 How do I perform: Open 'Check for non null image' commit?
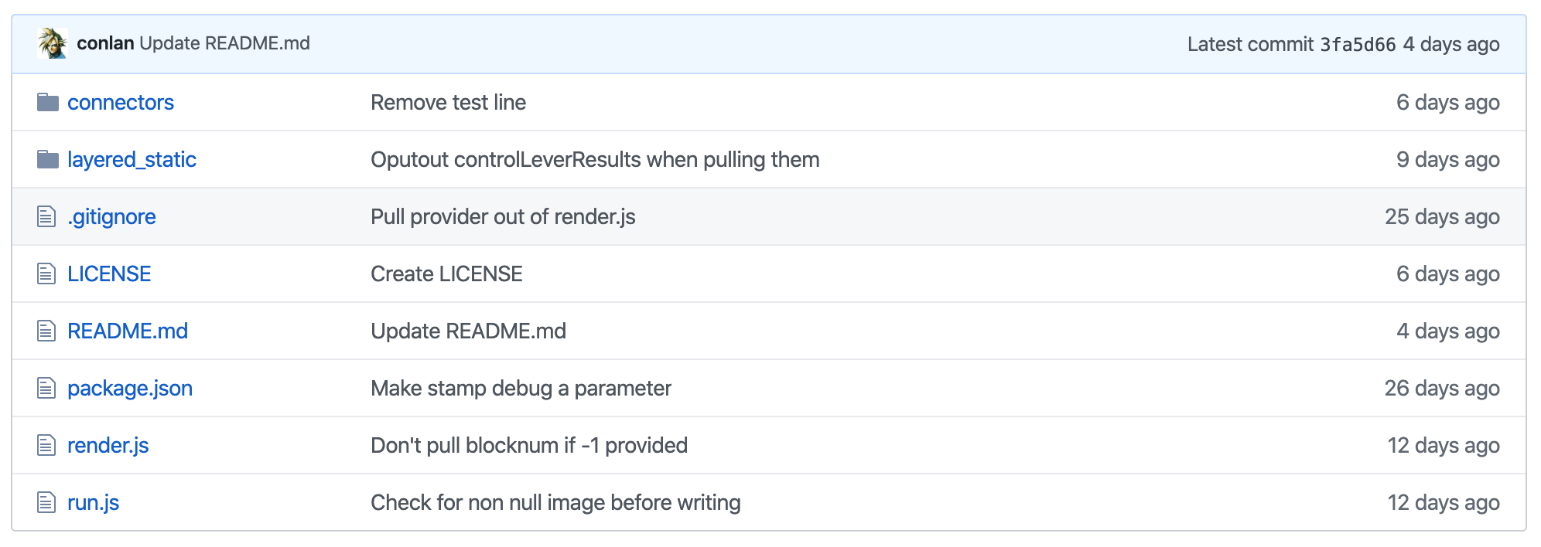[x=555, y=502]
